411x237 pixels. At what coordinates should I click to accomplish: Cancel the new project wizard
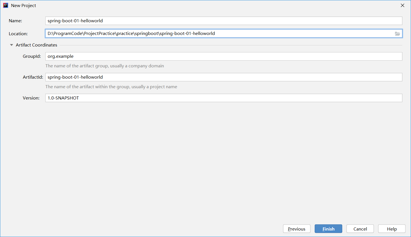coord(360,229)
